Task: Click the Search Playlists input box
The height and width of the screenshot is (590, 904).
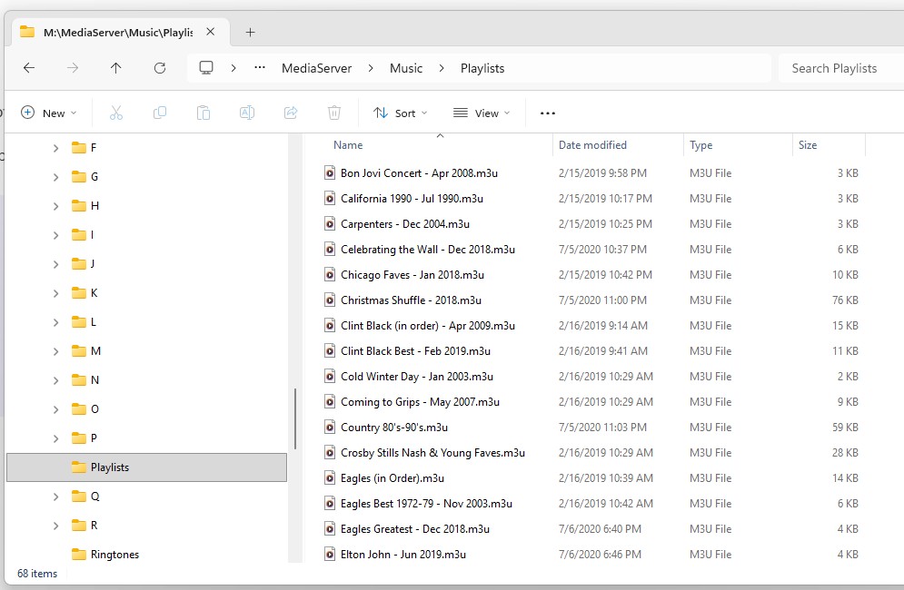Action: click(x=836, y=68)
